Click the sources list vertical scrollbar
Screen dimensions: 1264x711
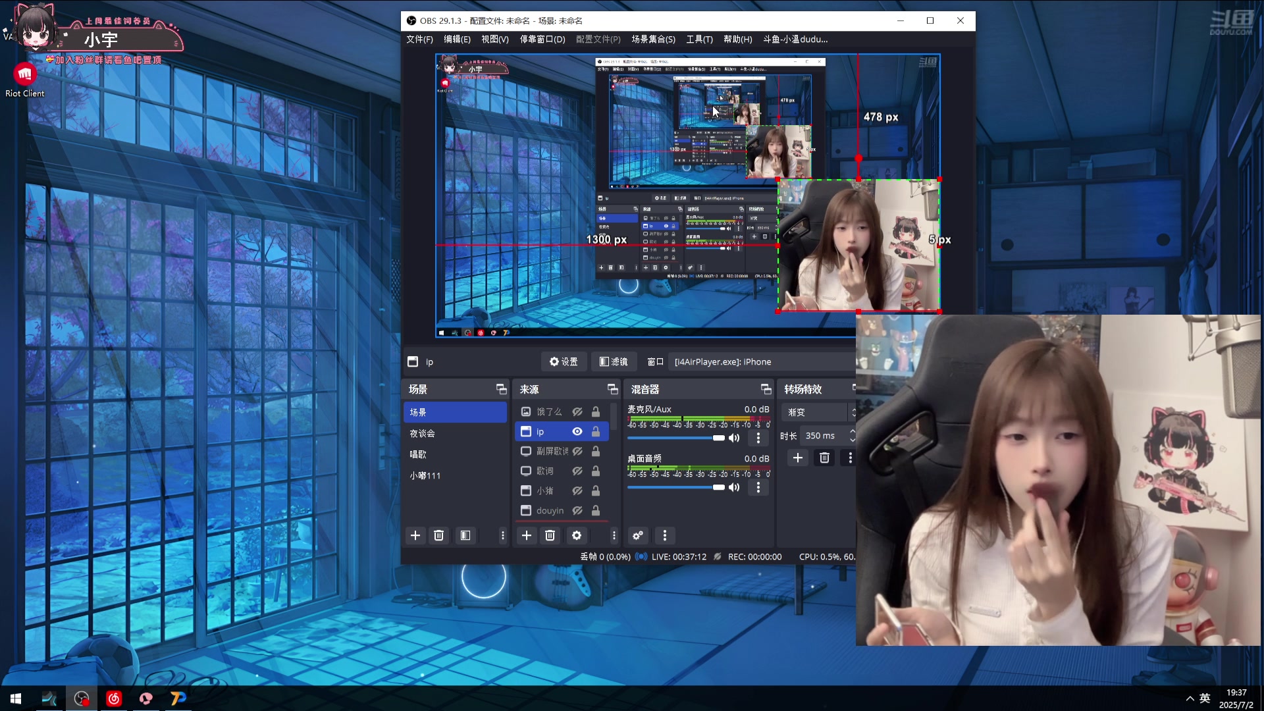[x=614, y=416]
